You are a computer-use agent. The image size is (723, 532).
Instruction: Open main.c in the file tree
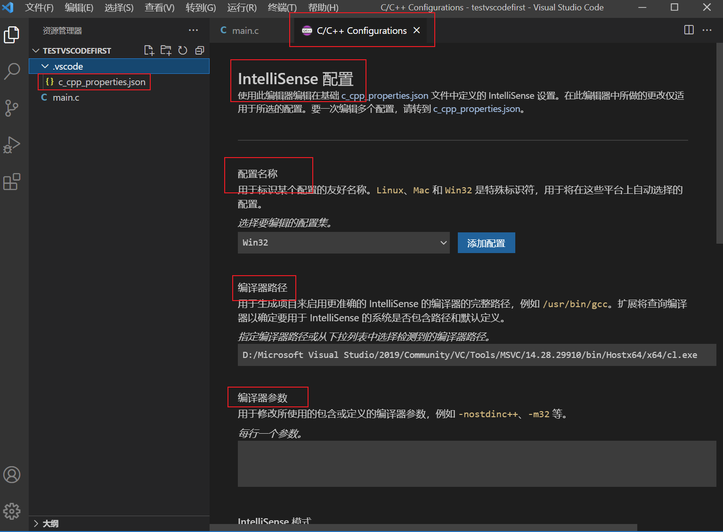[119, 97]
